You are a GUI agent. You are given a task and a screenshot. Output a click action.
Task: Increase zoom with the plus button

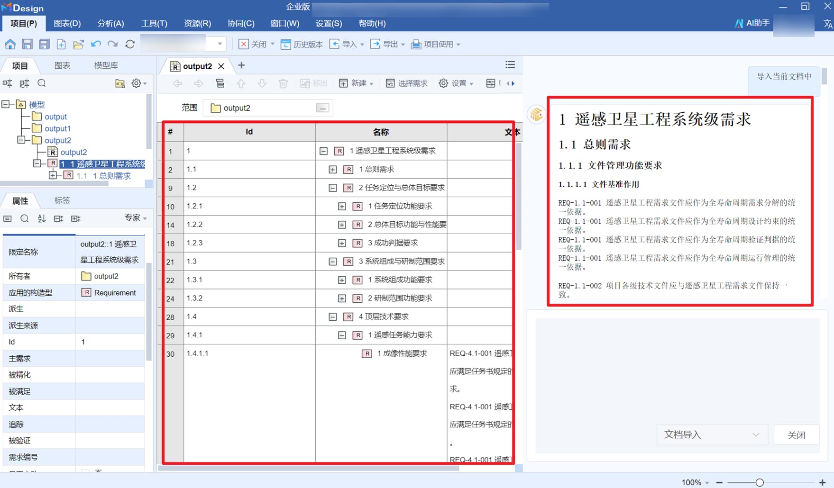(x=823, y=482)
